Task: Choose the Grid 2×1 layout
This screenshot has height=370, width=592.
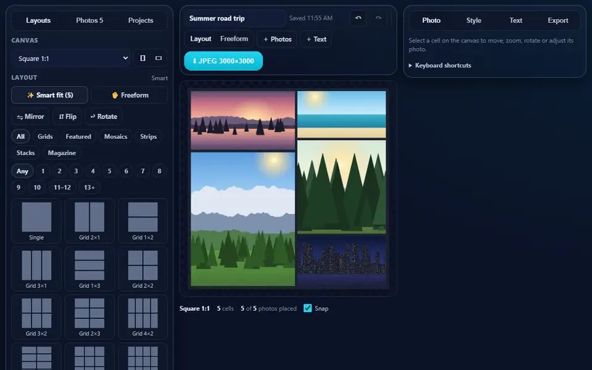Action: [x=89, y=221]
